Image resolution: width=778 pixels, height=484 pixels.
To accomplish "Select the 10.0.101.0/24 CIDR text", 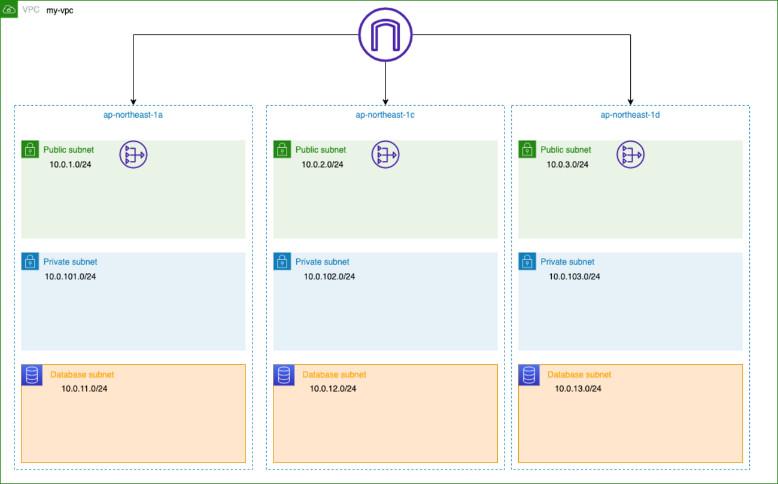I will click(71, 276).
